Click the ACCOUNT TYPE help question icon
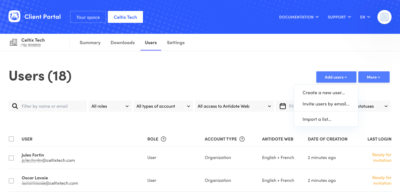 click(x=242, y=139)
